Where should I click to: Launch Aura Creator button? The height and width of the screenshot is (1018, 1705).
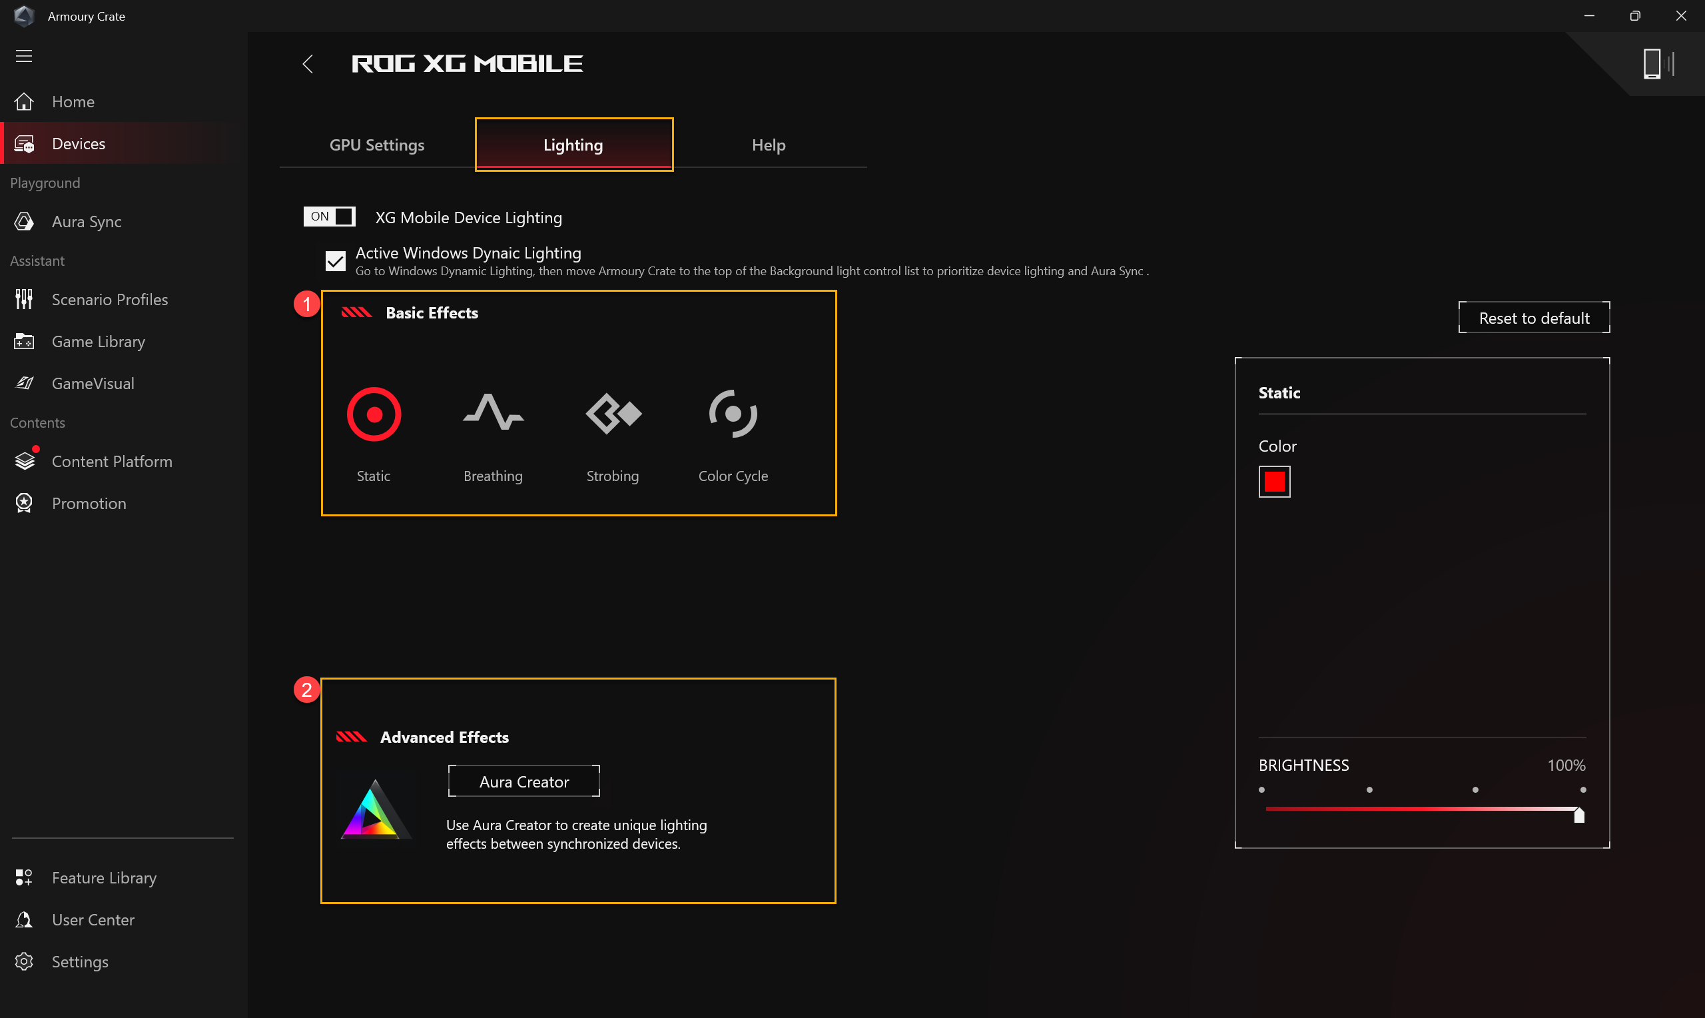[523, 781]
